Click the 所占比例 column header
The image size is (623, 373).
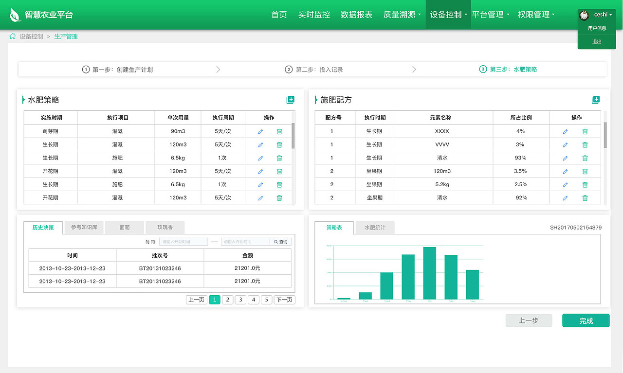point(521,118)
